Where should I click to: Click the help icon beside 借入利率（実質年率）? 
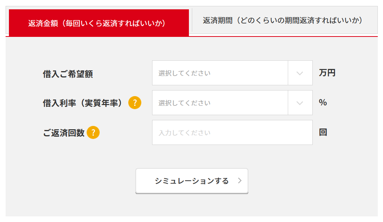135,102
